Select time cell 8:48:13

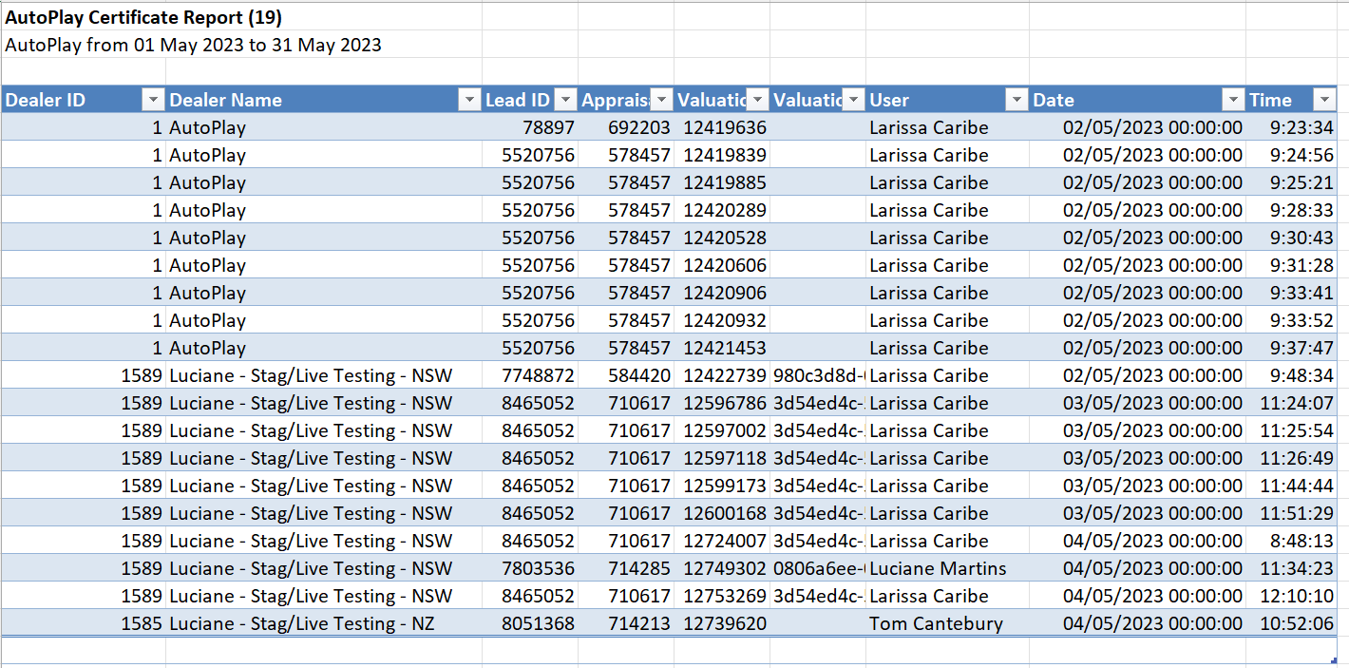tap(1292, 541)
